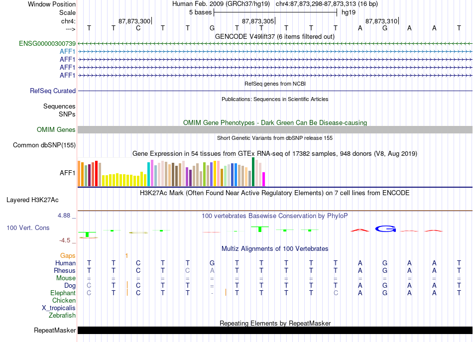
Task: Click the blue G PhyloP conservation logo
Action: [385, 229]
